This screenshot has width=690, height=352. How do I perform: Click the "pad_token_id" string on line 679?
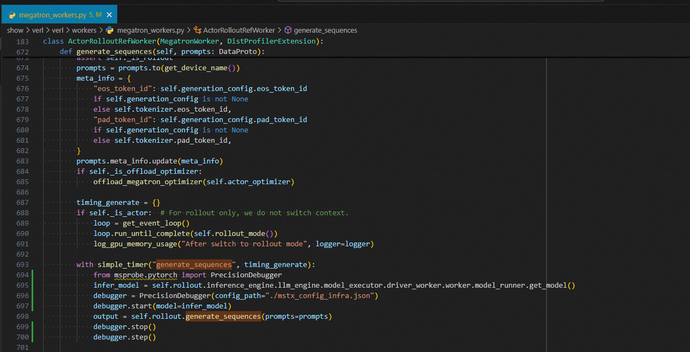[x=123, y=120]
